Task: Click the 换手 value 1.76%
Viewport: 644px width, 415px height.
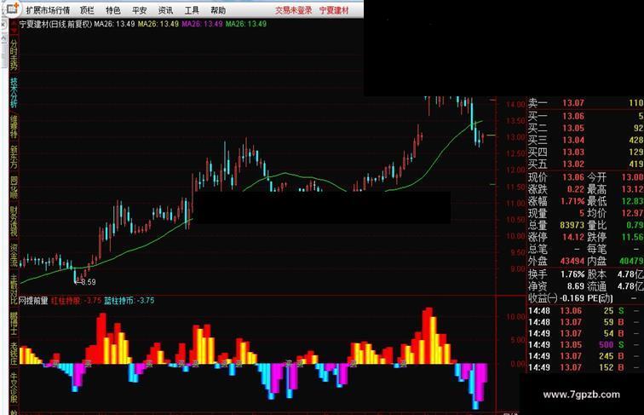Action: tap(572, 274)
